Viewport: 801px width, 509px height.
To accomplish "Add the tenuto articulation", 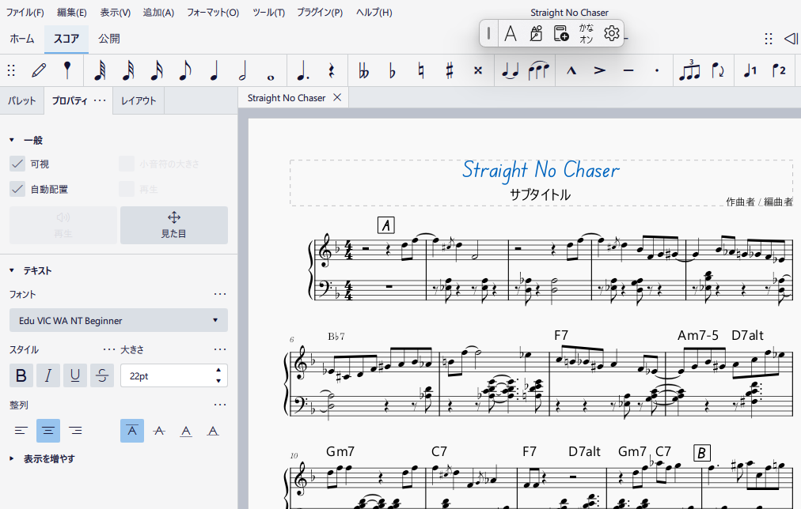I will pos(628,70).
